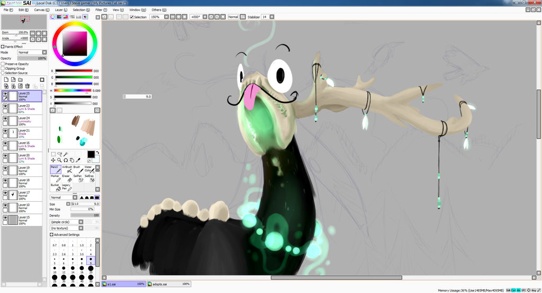Screen dimensions: 542x293
Task: Uncheck the Selection checkbox in toolbar
Action: tap(132, 17)
